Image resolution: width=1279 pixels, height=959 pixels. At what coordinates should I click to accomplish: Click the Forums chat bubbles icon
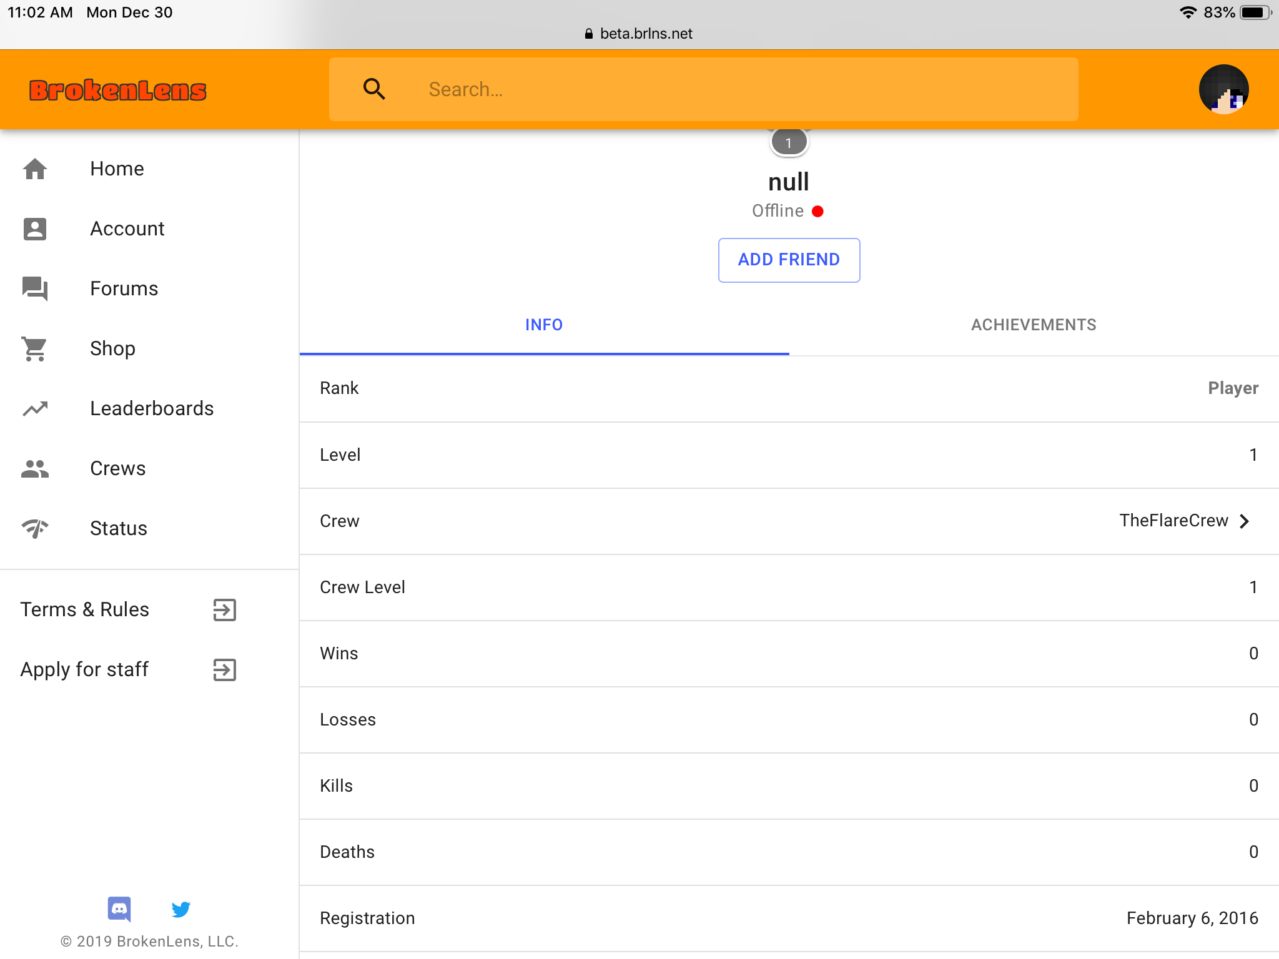[35, 288]
